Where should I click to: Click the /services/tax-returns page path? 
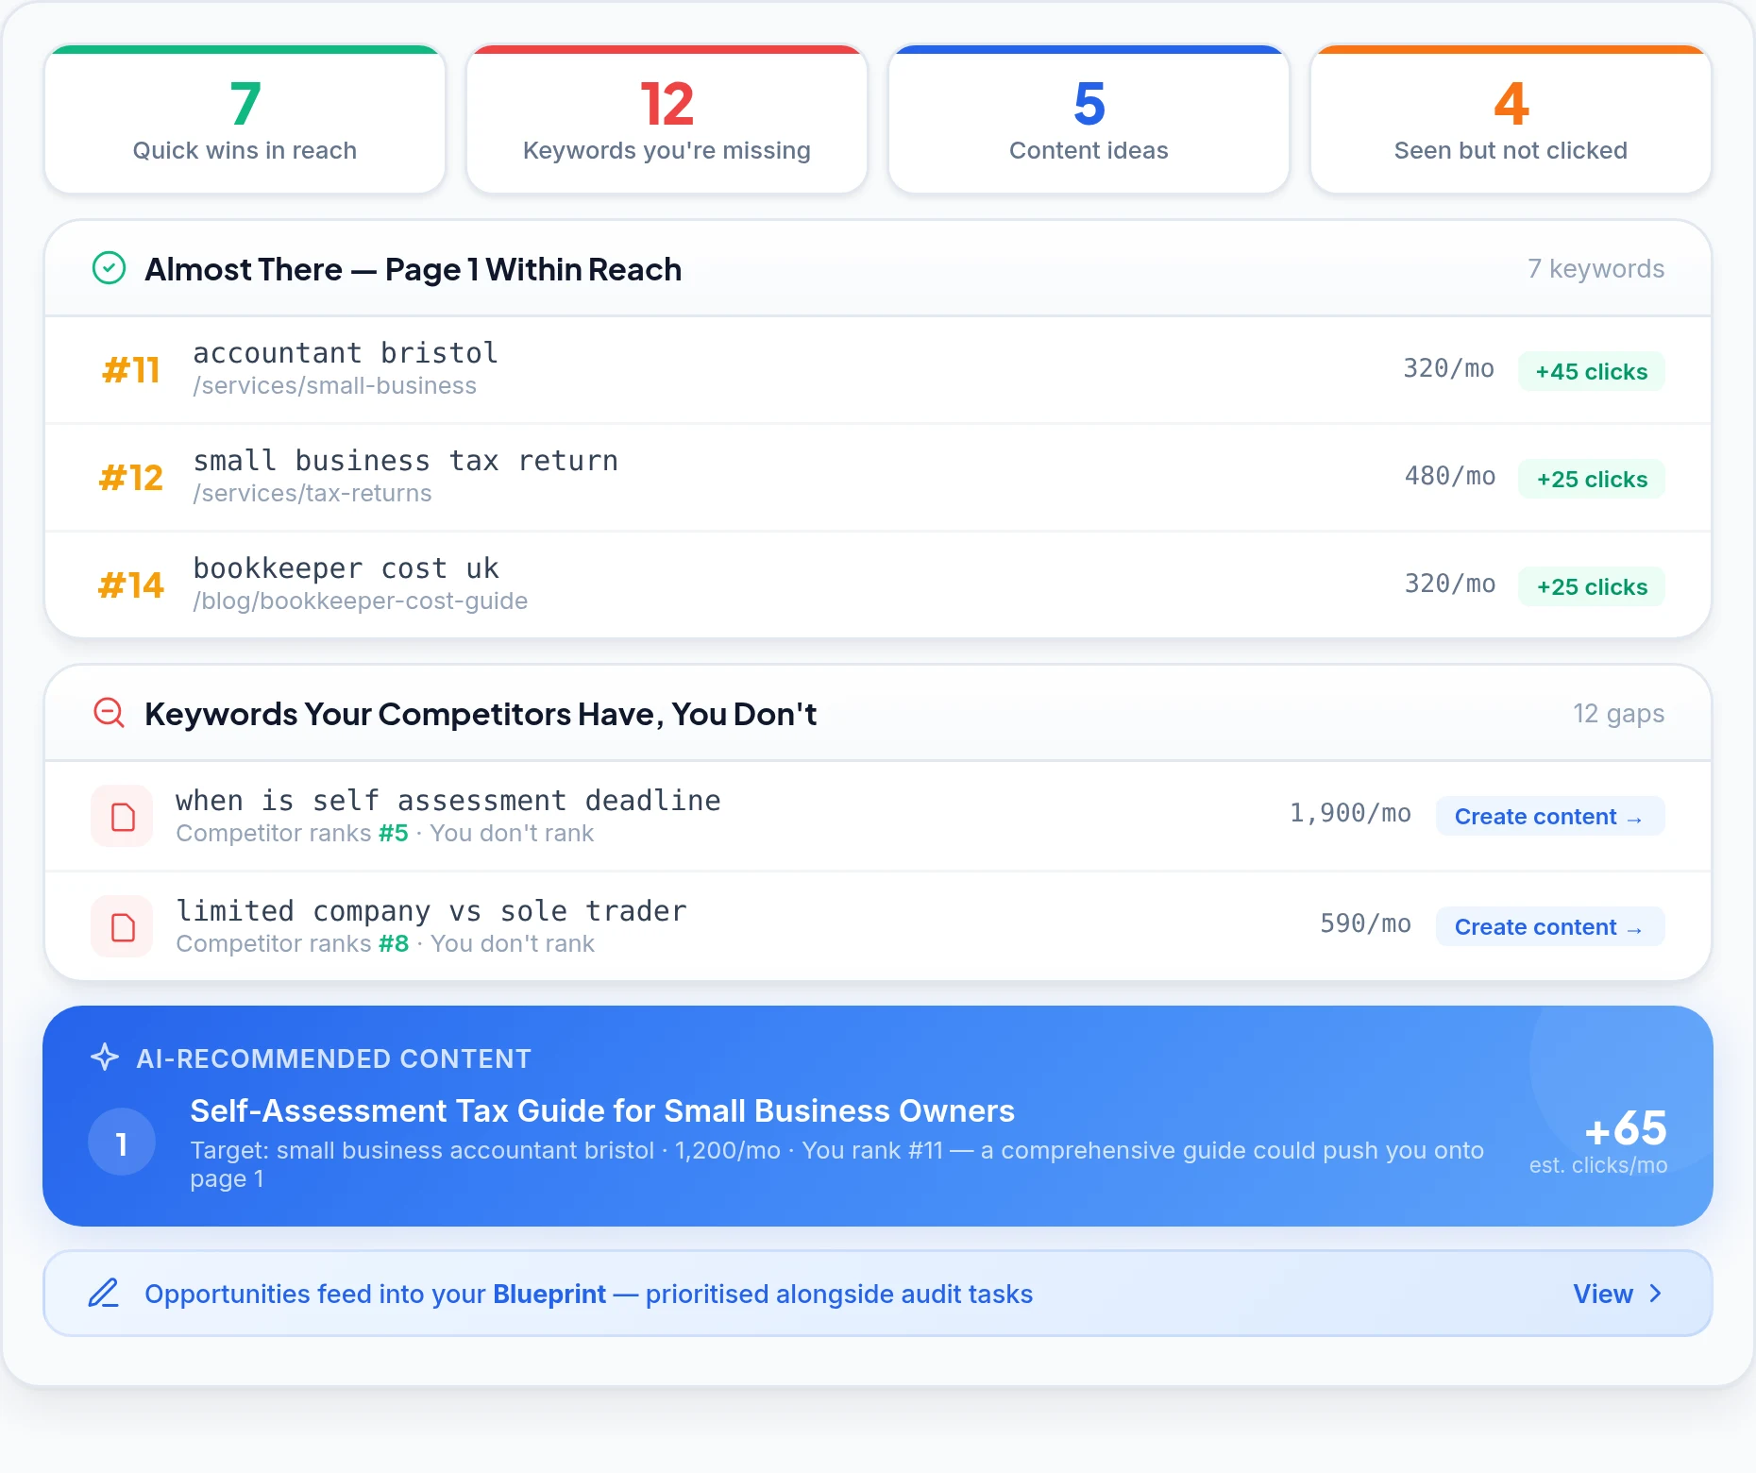[312, 494]
